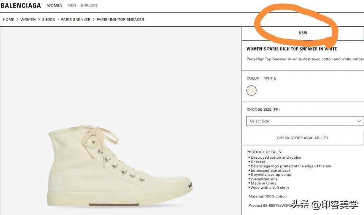364x215 pixels.
Task: Click the white high top sneaker image
Action: 122,167
